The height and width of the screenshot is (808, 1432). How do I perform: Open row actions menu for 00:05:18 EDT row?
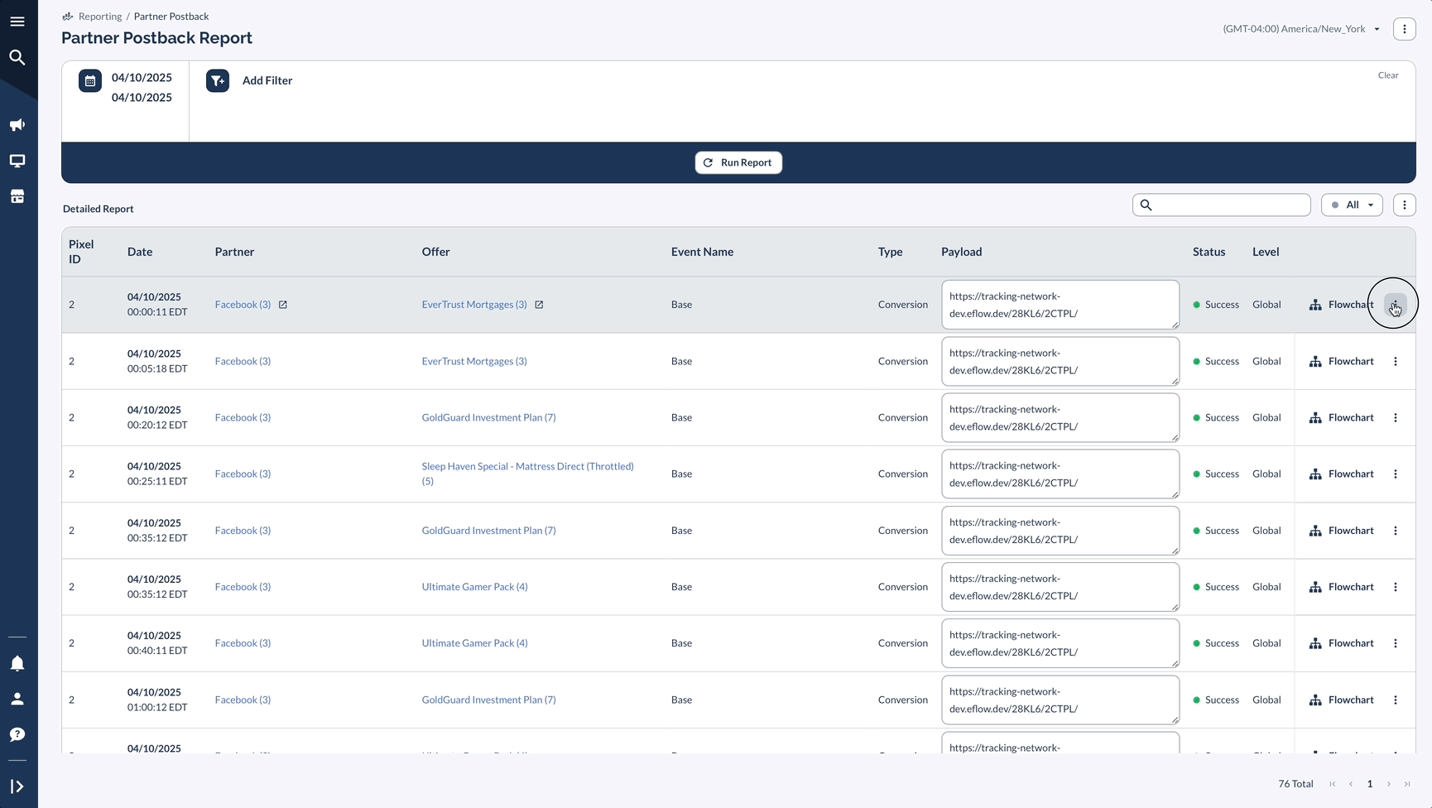[x=1396, y=361]
